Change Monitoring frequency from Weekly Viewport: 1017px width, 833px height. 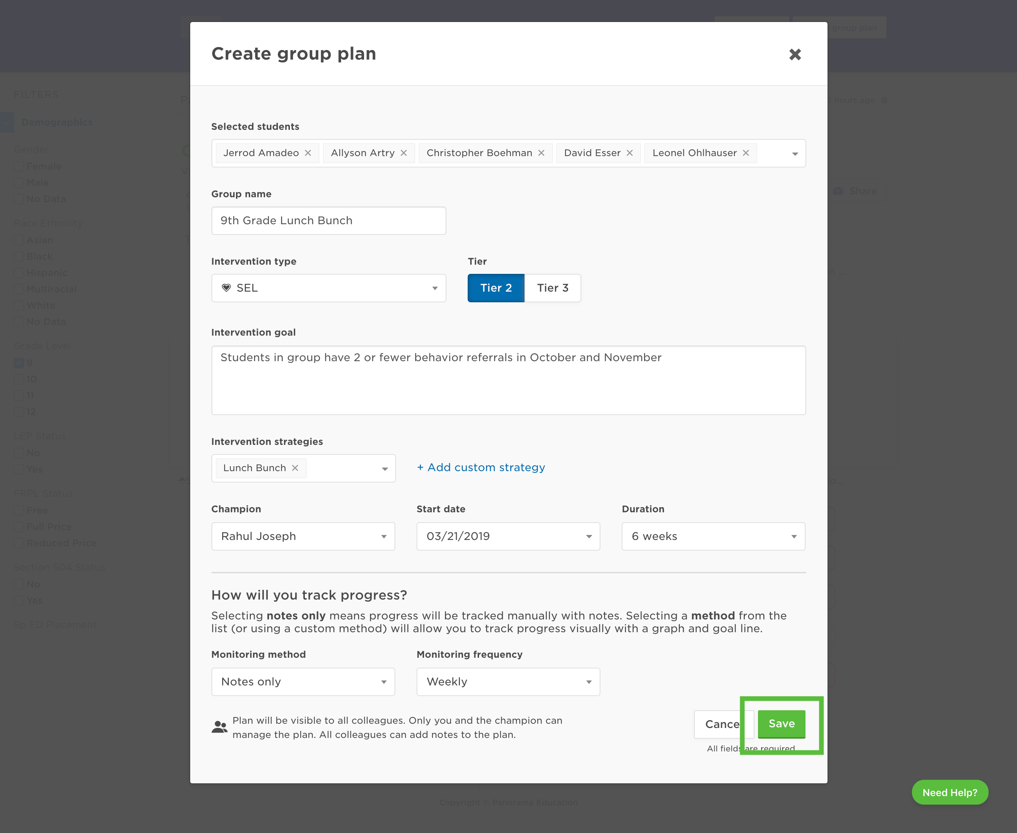click(x=508, y=682)
